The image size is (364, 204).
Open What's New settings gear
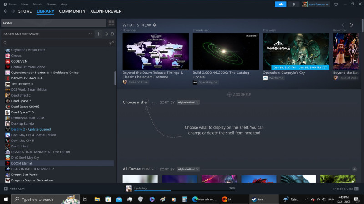coord(155,25)
